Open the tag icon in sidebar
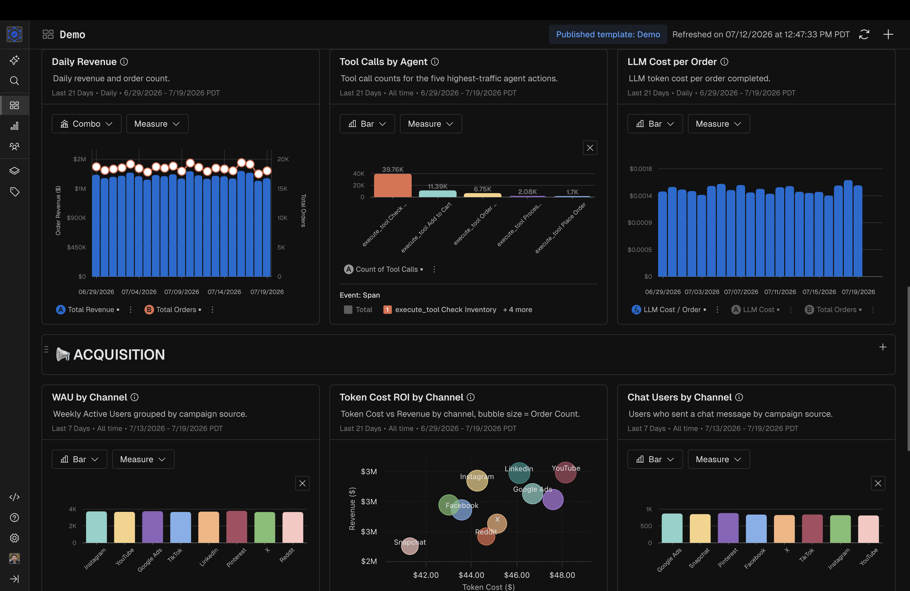910x591 pixels. [x=14, y=191]
